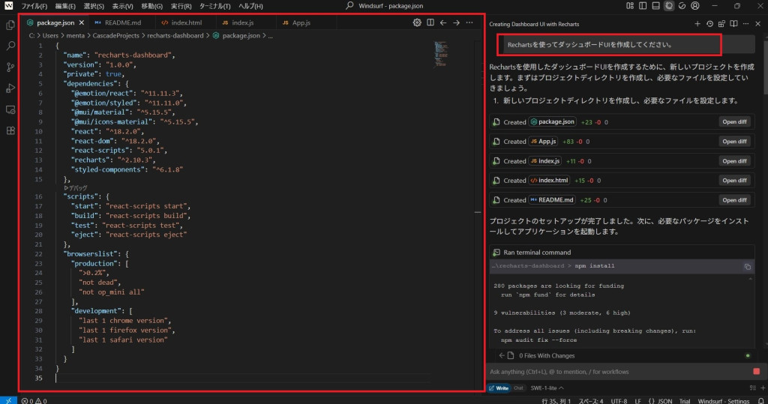This screenshot has width=768, height=404.
Task: Split the editor to the right
Action: (x=430, y=22)
